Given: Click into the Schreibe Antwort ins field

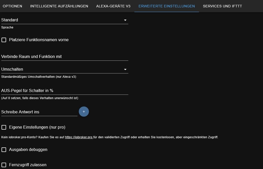Looking at the screenshot, I should pyautogui.click(x=39, y=112).
